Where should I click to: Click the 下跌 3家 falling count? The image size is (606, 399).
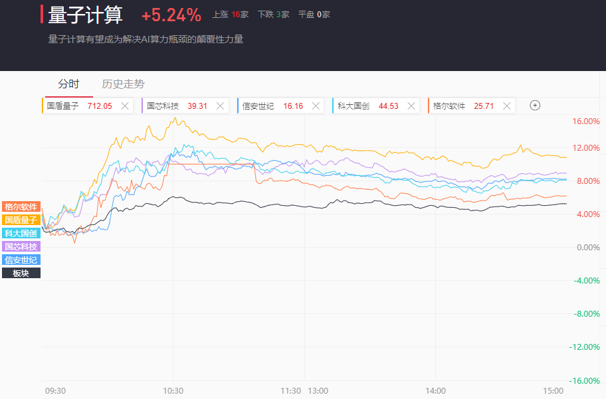click(x=273, y=15)
